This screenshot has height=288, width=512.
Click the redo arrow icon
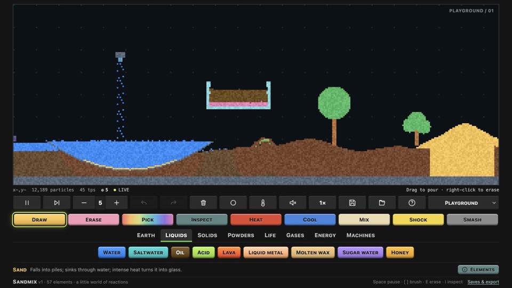pos(173,203)
